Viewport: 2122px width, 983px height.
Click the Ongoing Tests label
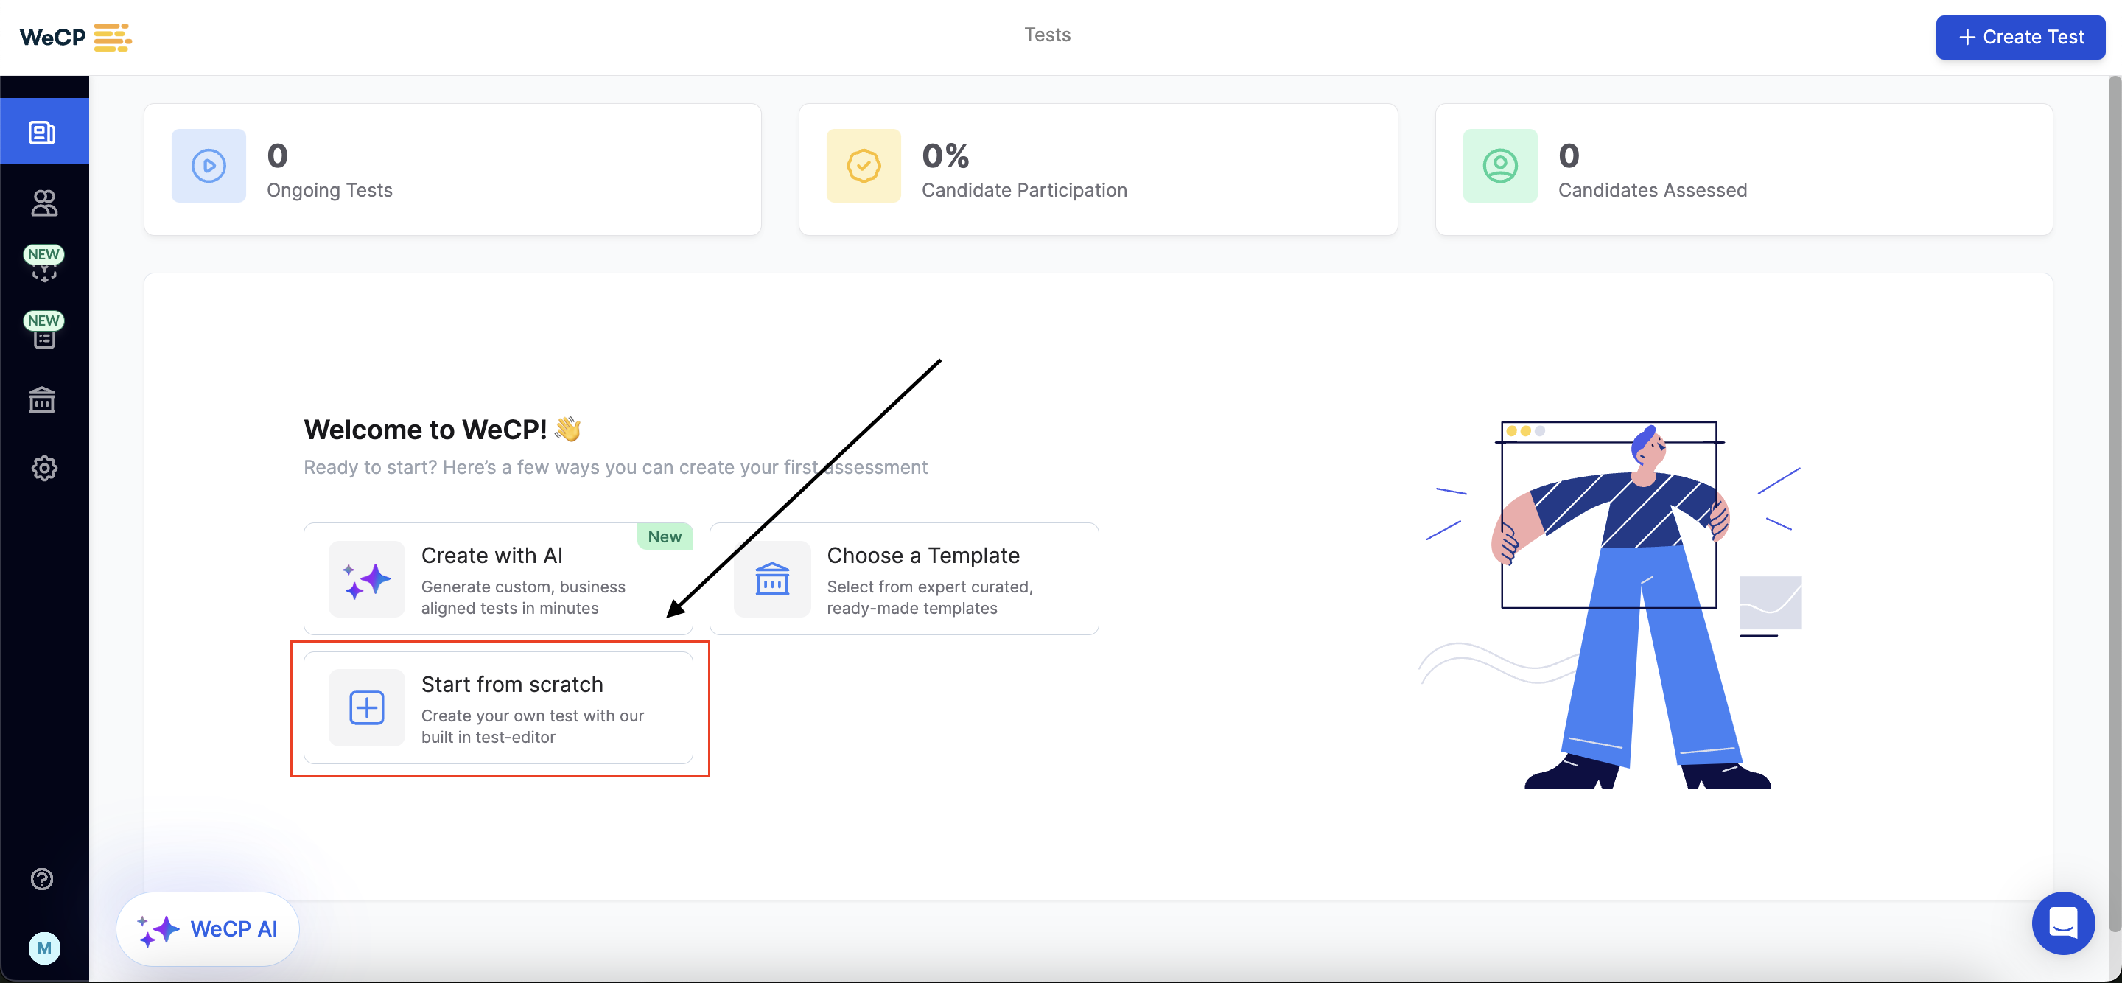click(329, 190)
